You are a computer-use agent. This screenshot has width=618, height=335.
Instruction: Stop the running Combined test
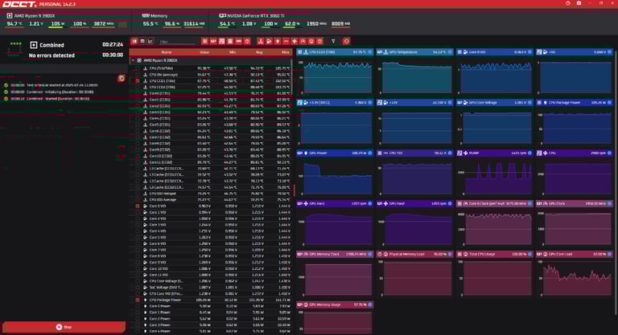(x=64, y=327)
